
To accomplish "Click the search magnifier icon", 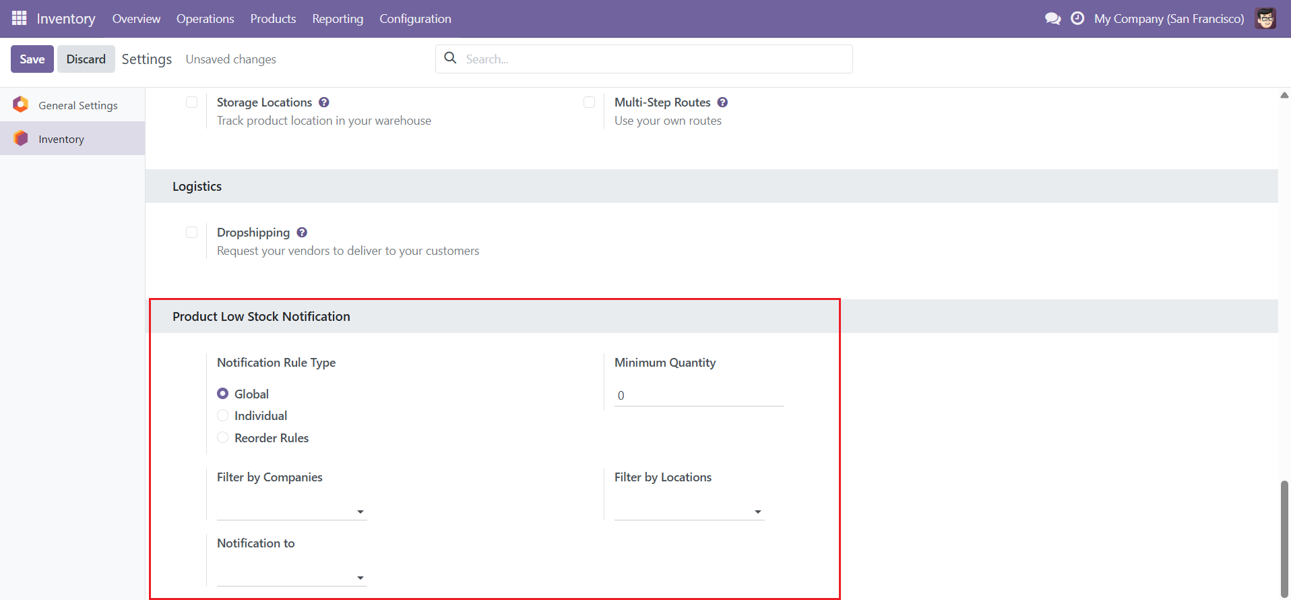I will click(x=451, y=59).
